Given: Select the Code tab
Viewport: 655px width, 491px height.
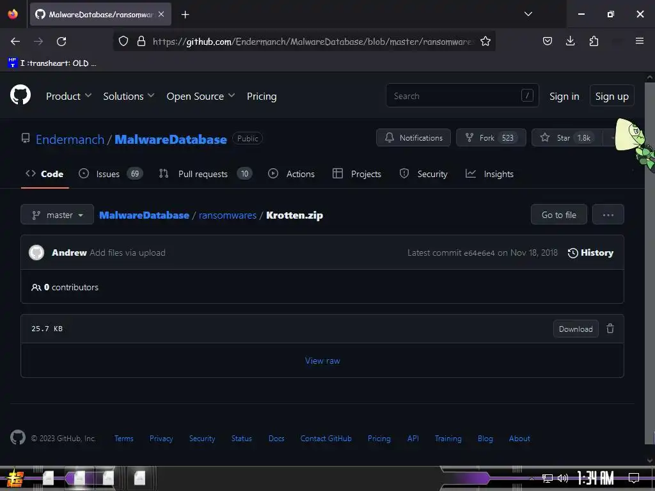Looking at the screenshot, I should click(44, 174).
